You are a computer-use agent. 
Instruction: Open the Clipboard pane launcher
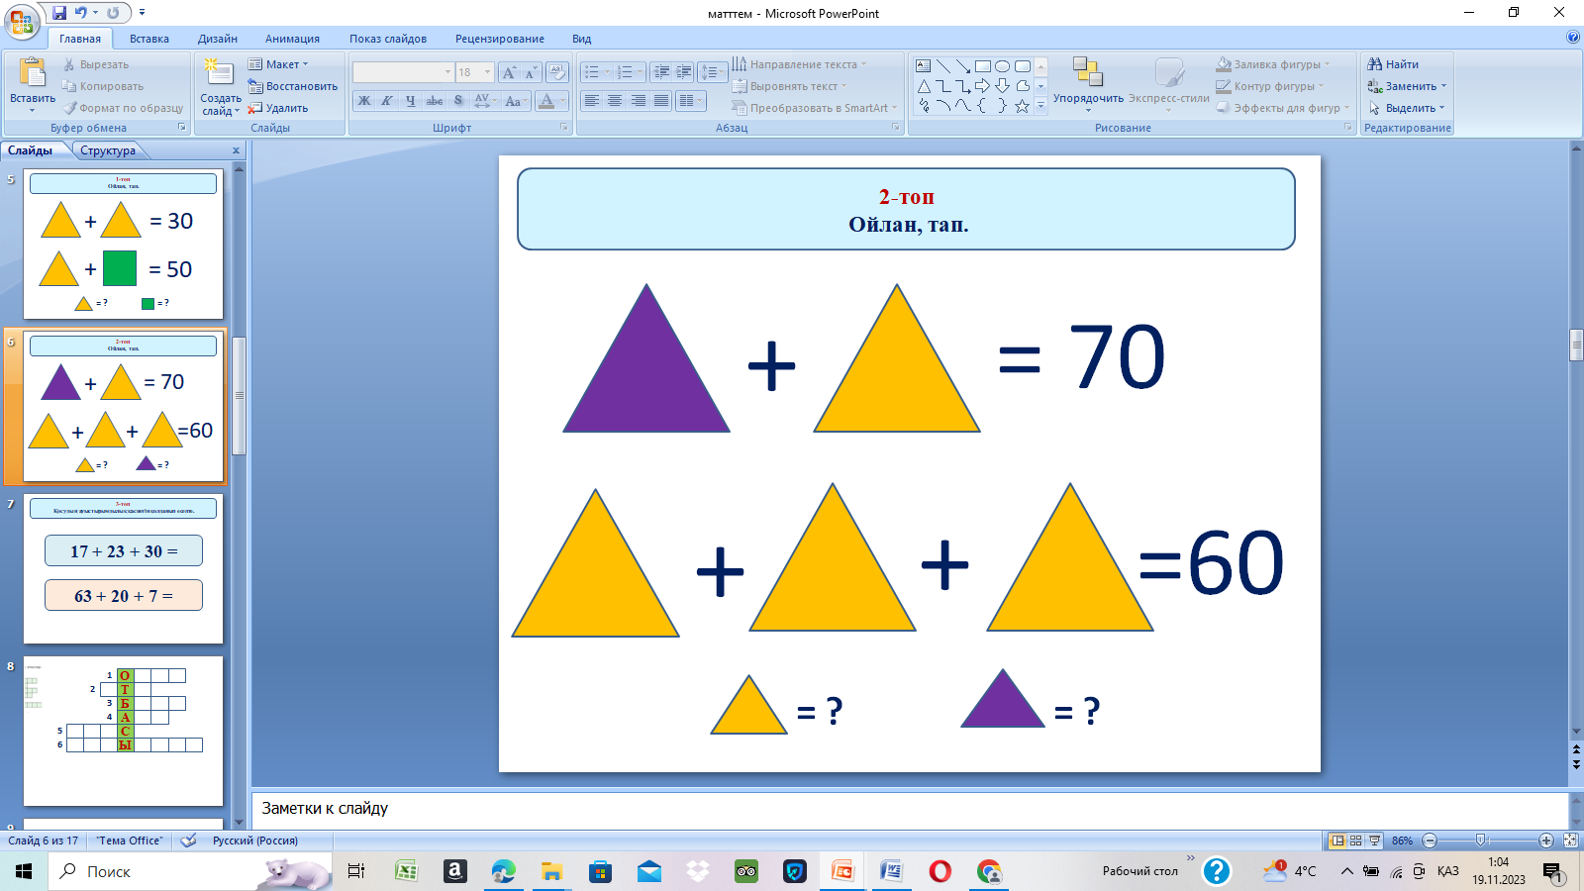pos(182,128)
